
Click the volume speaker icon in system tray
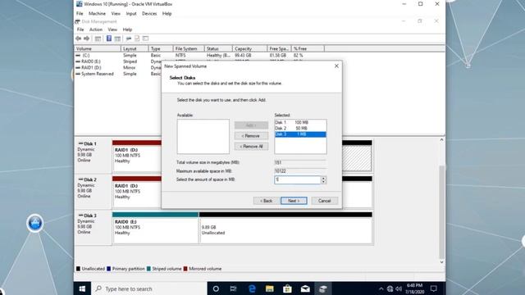(x=399, y=288)
